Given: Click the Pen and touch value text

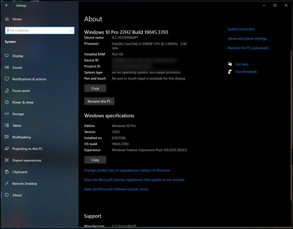Looking at the screenshot, I should click(149, 78).
